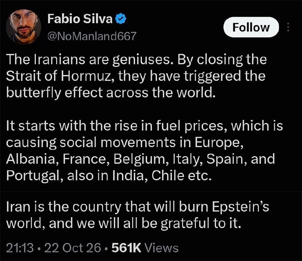Open the three-dot more options menu
The height and width of the screenshot is (261, 302).
[288, 27]
